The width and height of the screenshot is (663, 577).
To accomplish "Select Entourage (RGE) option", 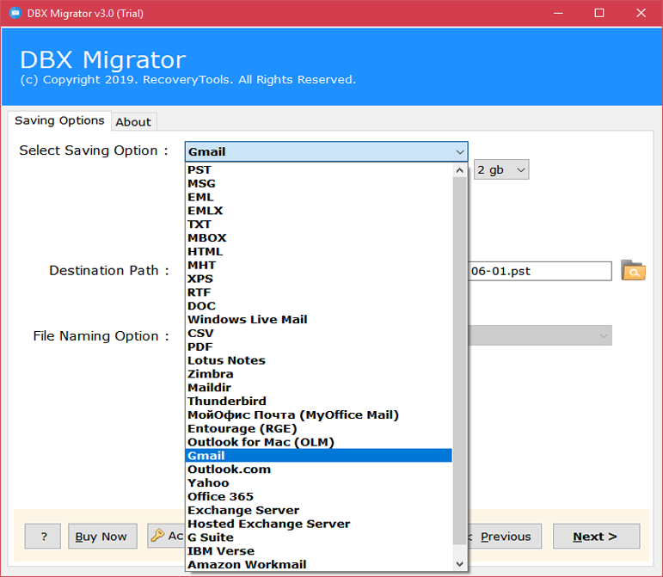I will (319, 428).
